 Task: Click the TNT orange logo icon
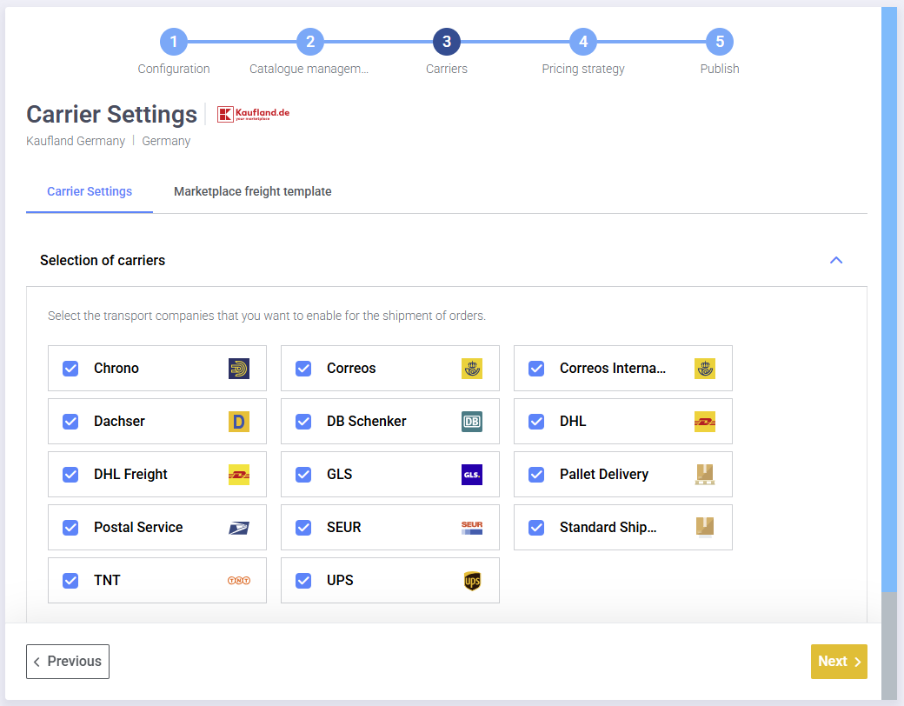[x=238, y=581]
